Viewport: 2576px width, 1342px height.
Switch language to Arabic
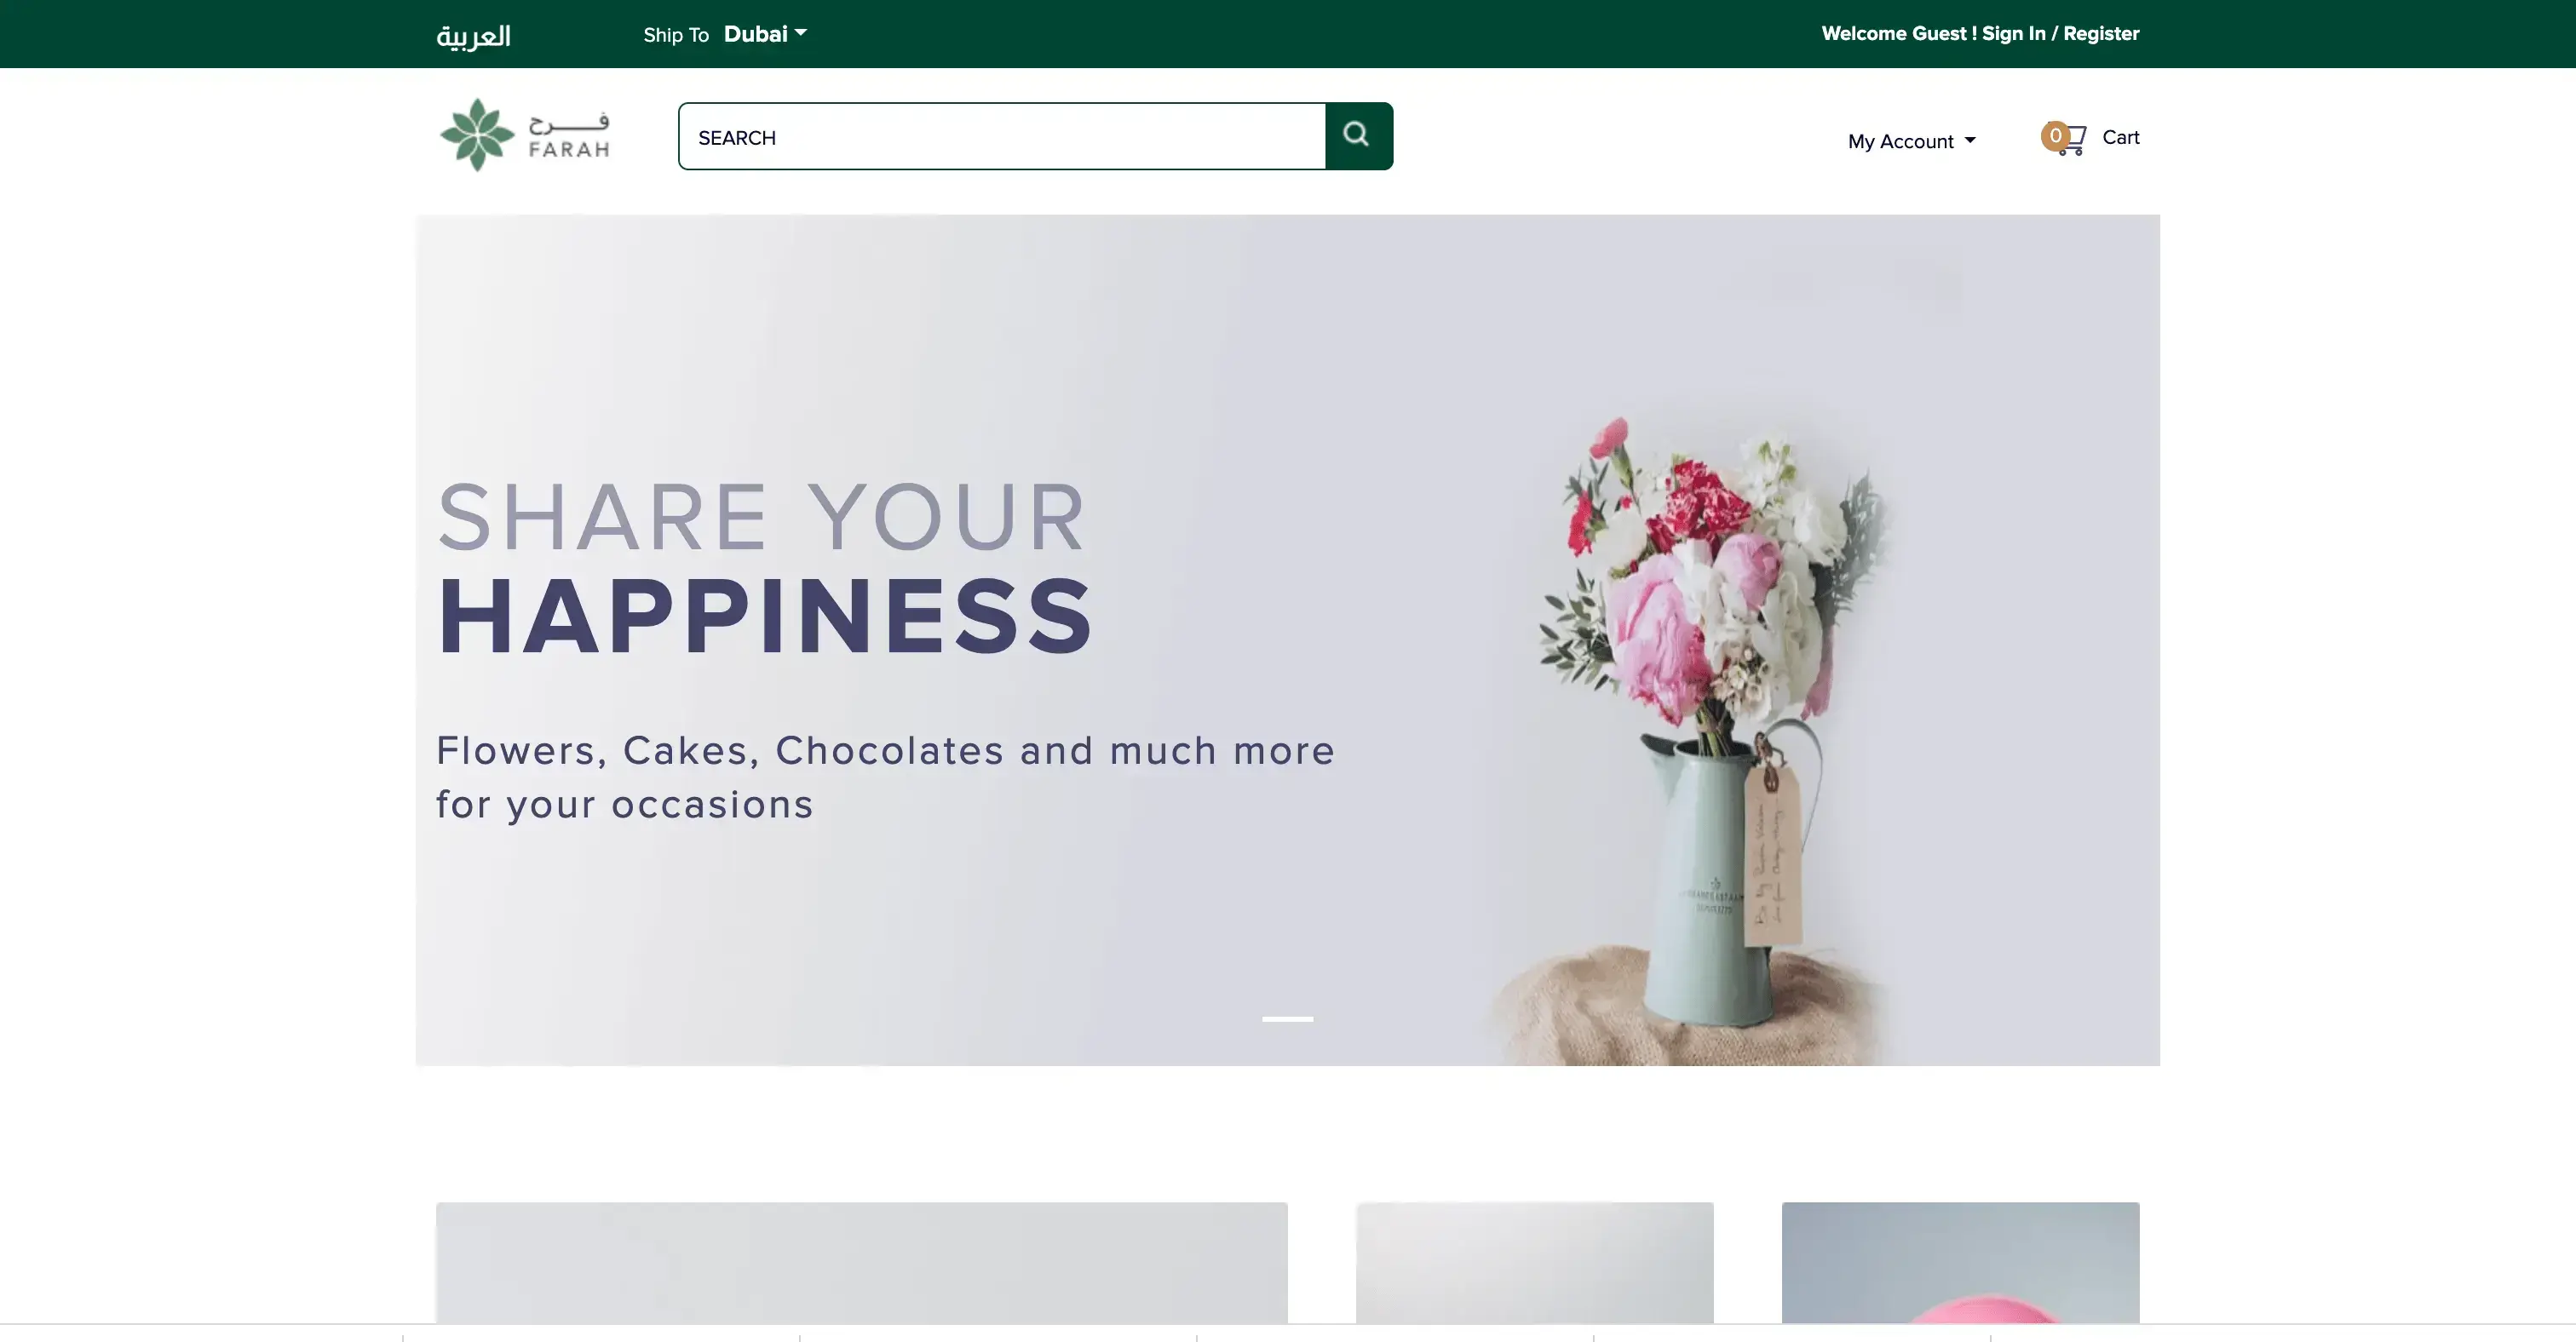(x=473, y=36)
